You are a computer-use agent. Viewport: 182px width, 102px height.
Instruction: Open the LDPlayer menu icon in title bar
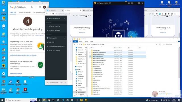click(129, 3)
